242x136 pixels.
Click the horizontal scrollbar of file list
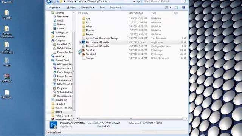(131, 119)
